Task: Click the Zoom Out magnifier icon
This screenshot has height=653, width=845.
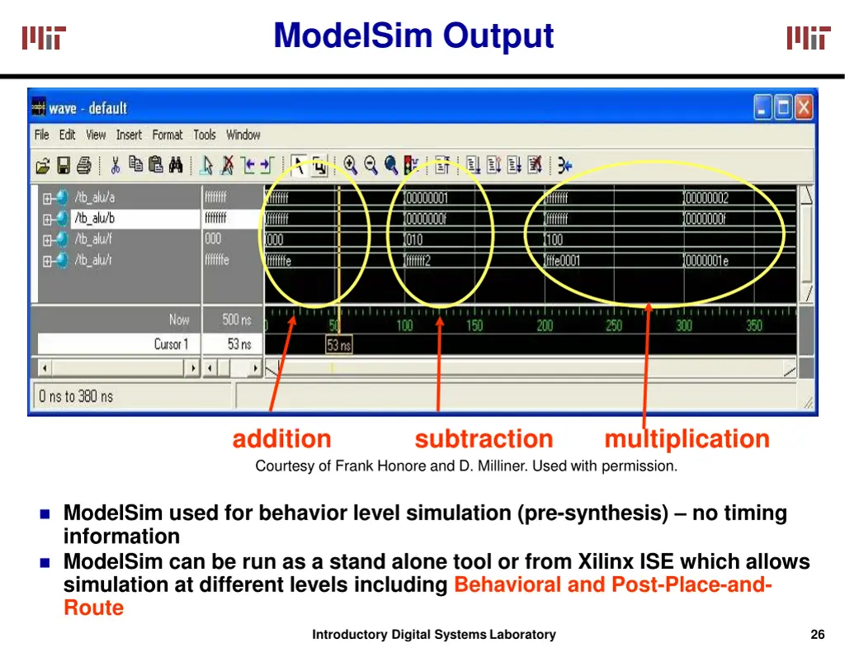Action: click(371, 165)
